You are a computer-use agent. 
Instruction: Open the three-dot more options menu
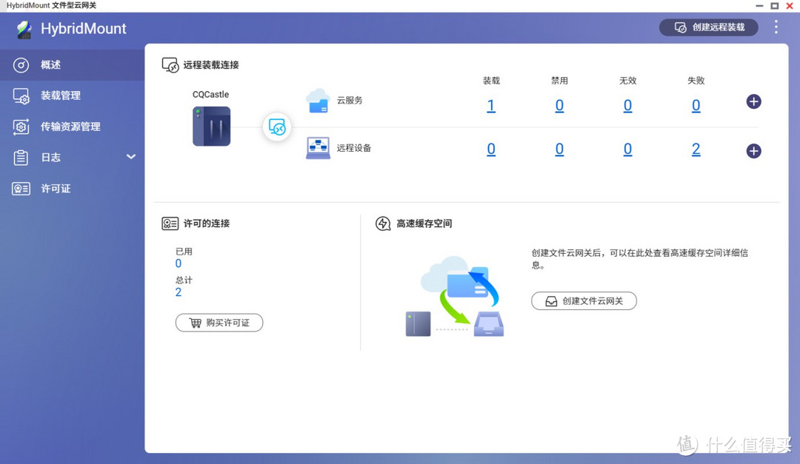point(776,27)
